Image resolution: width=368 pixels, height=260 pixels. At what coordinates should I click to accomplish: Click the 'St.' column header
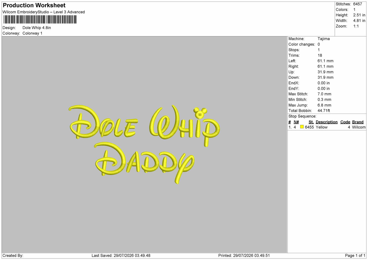(x=311, y=122)
